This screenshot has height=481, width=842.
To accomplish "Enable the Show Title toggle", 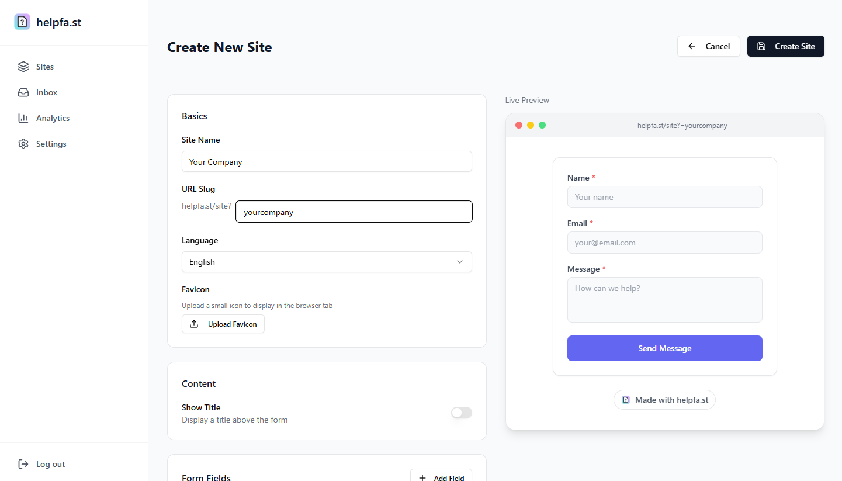I will click(x=461, y=413).
